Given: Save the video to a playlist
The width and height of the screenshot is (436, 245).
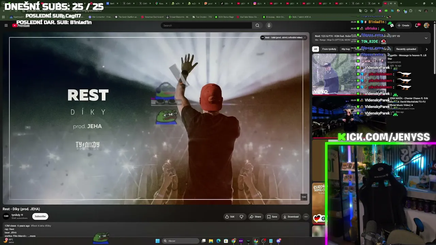Looking at the screenshot, I should 272,217.
